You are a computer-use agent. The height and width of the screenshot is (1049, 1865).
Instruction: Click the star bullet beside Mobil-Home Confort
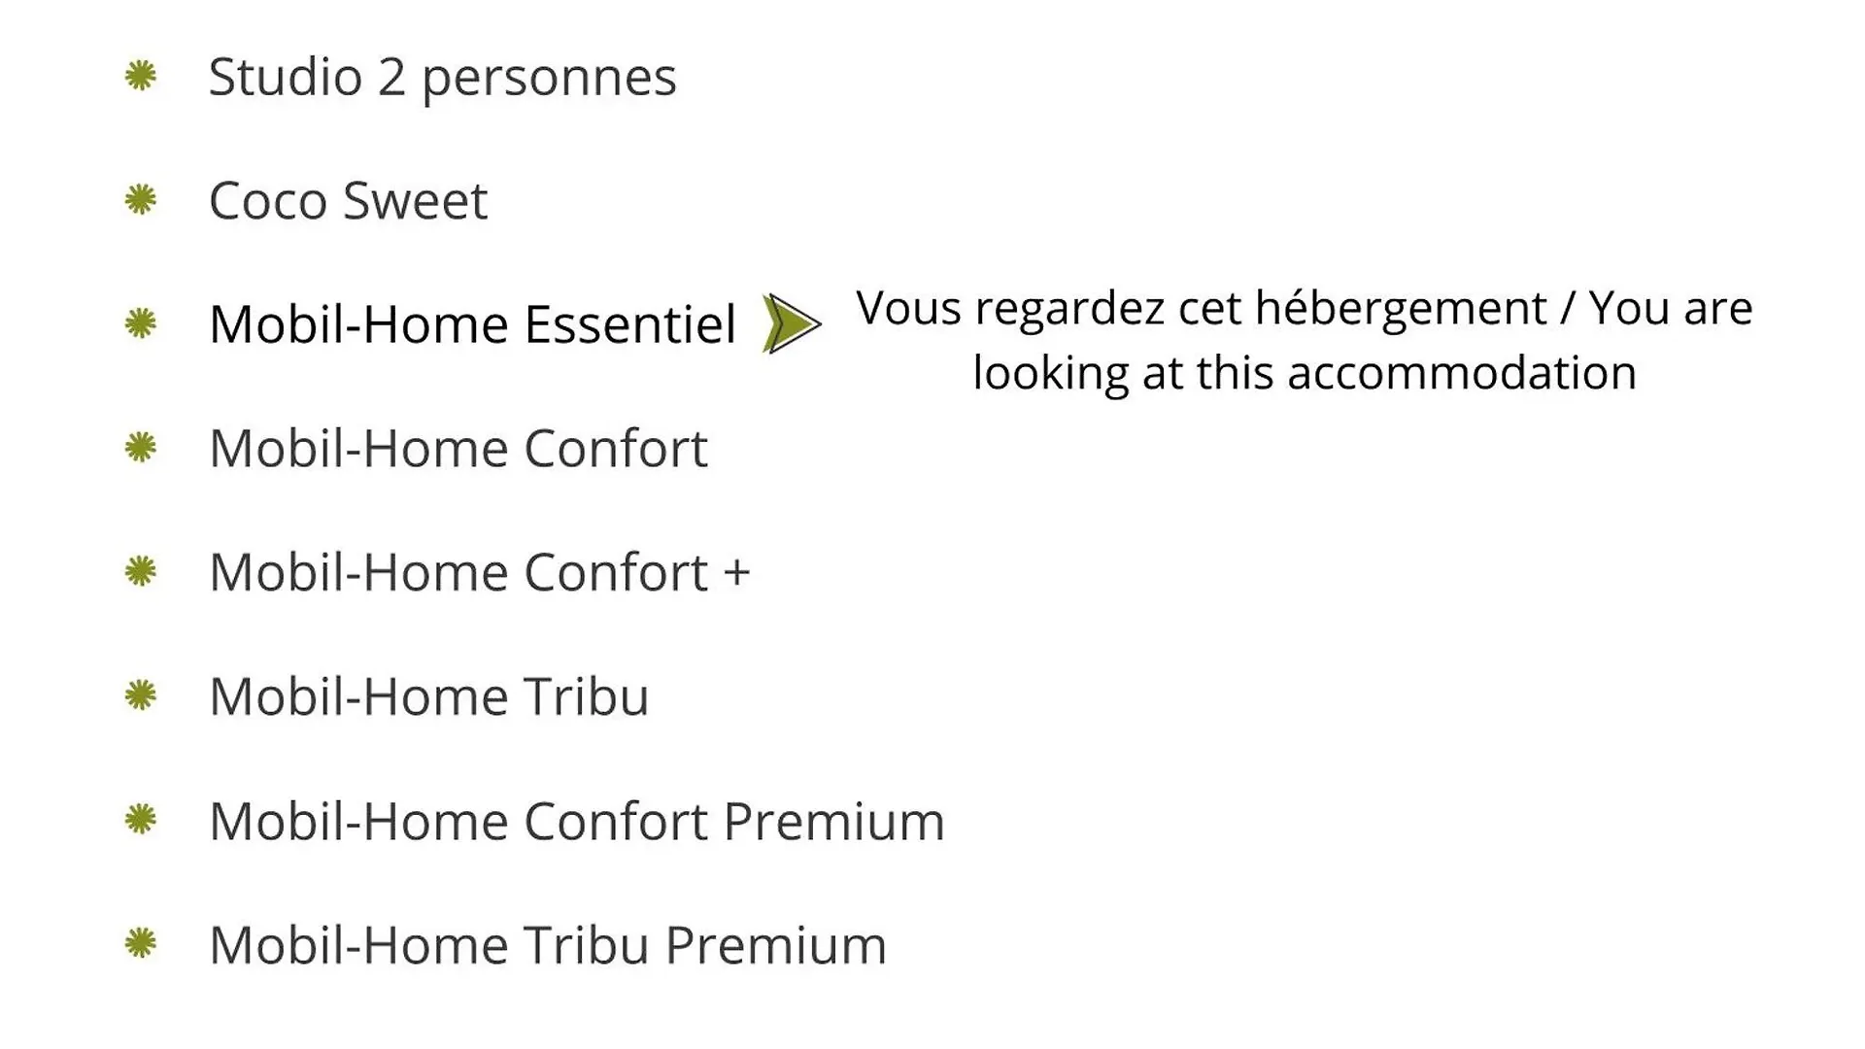pos(141,448)
